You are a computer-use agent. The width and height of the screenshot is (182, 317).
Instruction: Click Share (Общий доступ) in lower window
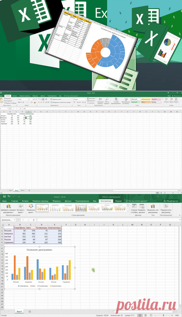(171, 201)
